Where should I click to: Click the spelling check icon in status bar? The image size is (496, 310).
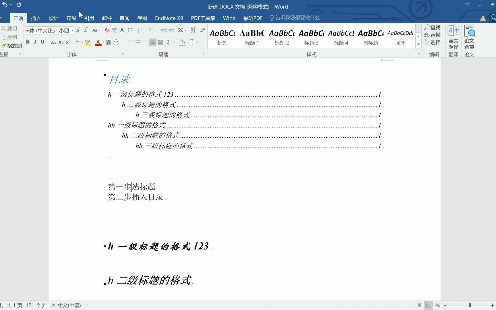[x=52, y=305]
